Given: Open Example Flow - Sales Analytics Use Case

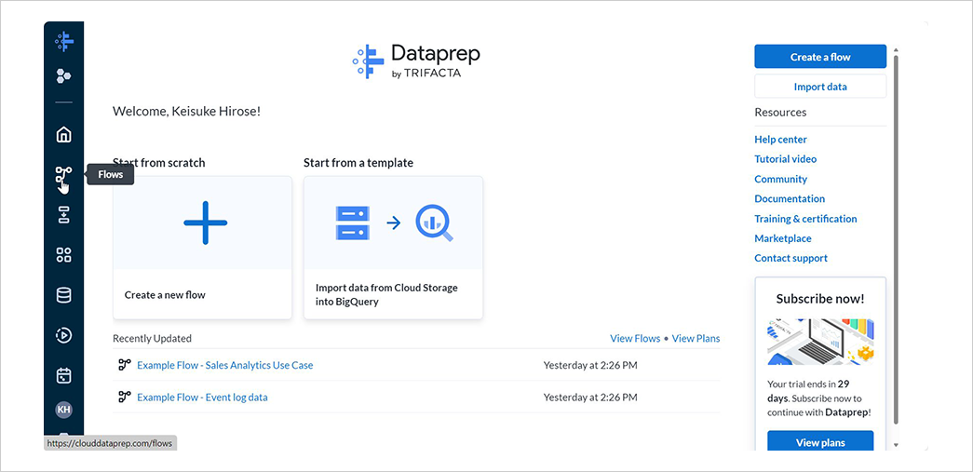Looking at the screenshot, I should point(224,365).
